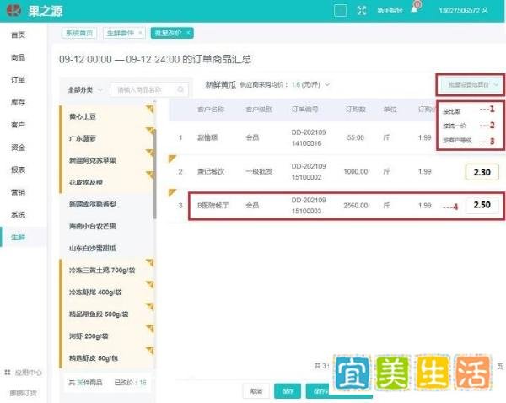Choose 按比率 in the dropdown menu

click(451, 111)
